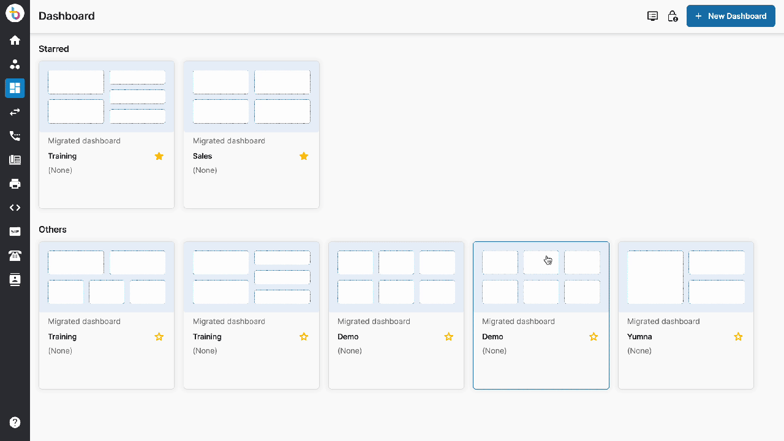Click the display monitor icon in header
The height and width of the screenshot is (441, 784).
[x=653, y=17]
